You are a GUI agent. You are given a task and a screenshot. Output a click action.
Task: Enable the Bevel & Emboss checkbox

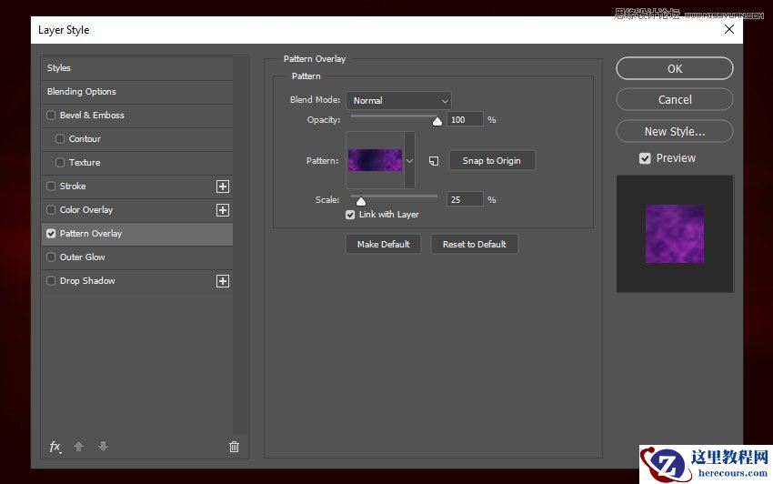click(x=51, y=116)
